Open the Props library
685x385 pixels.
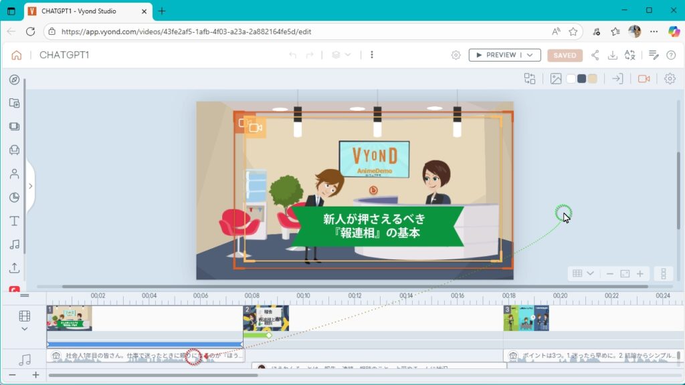15,150
